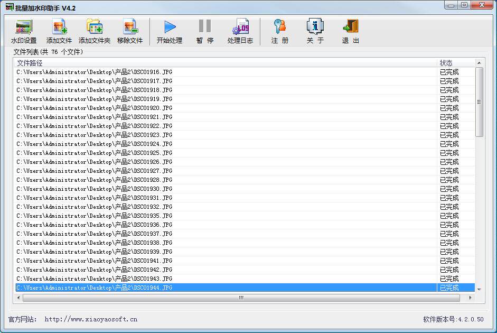The width and height of the screenshot is (497, 333).
Task: Click the horizontal scrollbar thumb
Action: (x=241, y=298)
